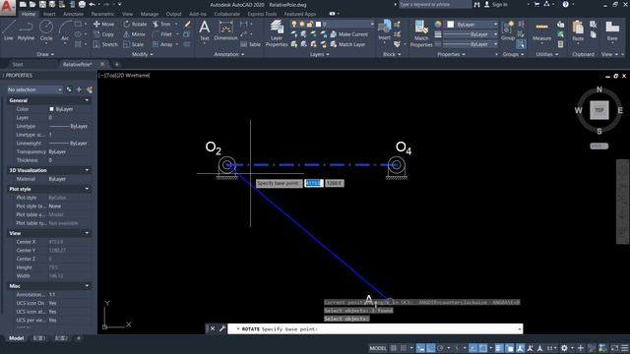Screen dimensions: 630x354
Task: Toggle ortho mode in status bar
Action: click(x=430, y=348)
